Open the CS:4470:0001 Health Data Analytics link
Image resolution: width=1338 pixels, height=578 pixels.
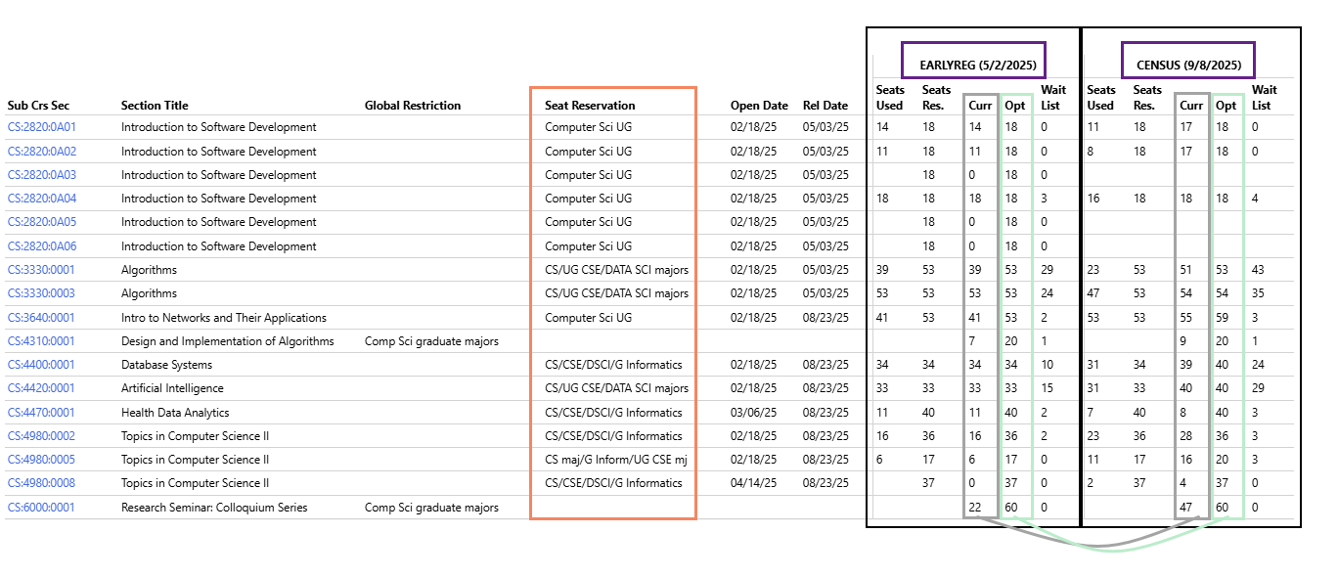coord(39,412)
